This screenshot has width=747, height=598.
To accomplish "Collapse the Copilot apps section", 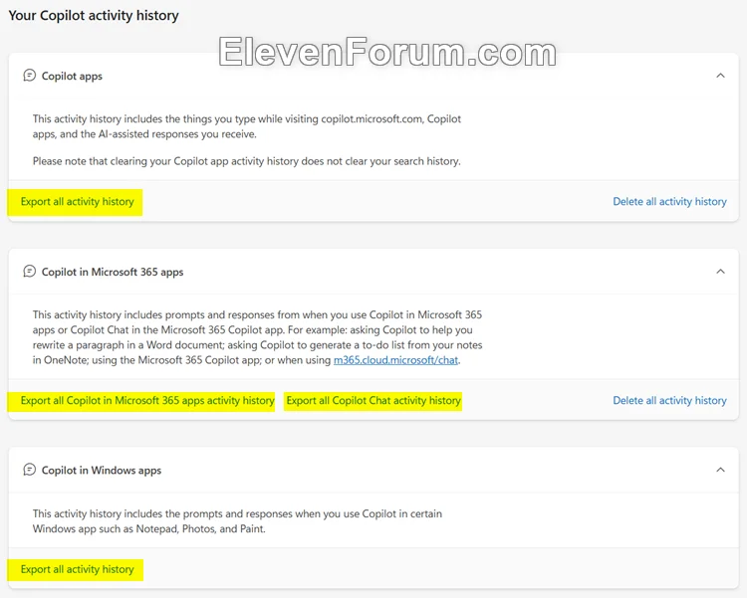I will pyautogui.click(x=720, y=76).
